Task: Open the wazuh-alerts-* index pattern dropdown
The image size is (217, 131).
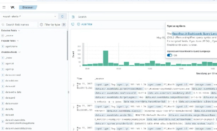Action: tap(29, 16)
